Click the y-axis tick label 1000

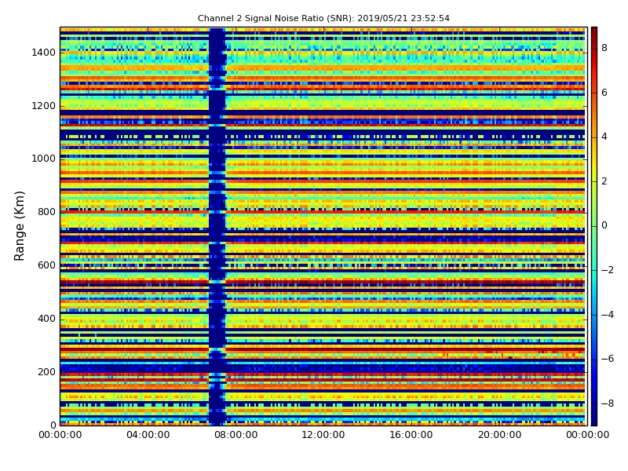click(x=44, y=159)
